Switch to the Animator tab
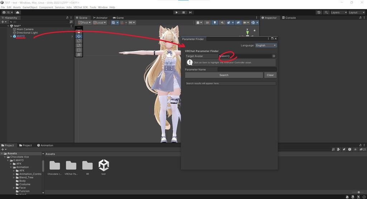This screenshot has height=199, width=367. [x=100, y=18]
